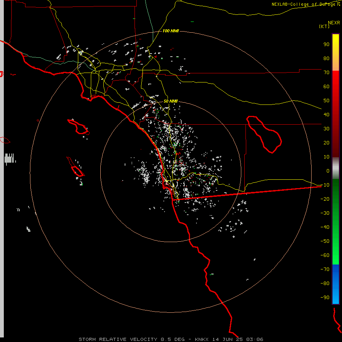Click the -20 knot scale label
The width and height of the screenshot is (342, 342).
click(x=325, y=199)
